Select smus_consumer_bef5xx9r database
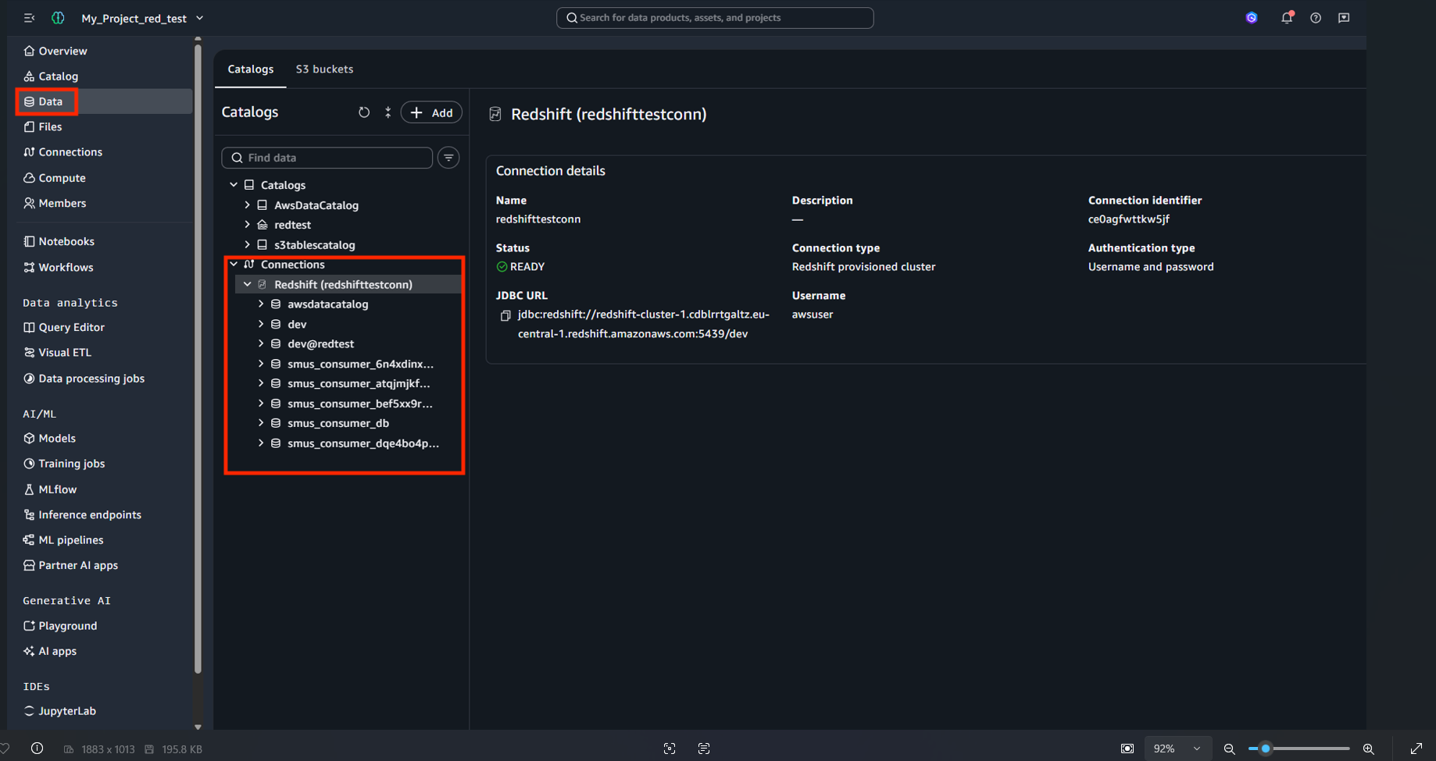This screenshot has width=1436, height=761. click(x=359, y=404)
